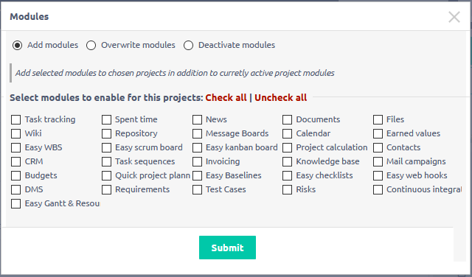Enable the Budgets checkbox

point(15,175)
